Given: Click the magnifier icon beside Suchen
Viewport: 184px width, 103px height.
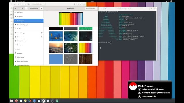Looking at the screenshot, I should pos(16,29).
